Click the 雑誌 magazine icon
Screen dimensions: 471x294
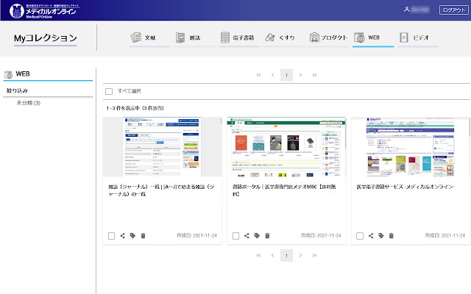(x=180, y=37)
